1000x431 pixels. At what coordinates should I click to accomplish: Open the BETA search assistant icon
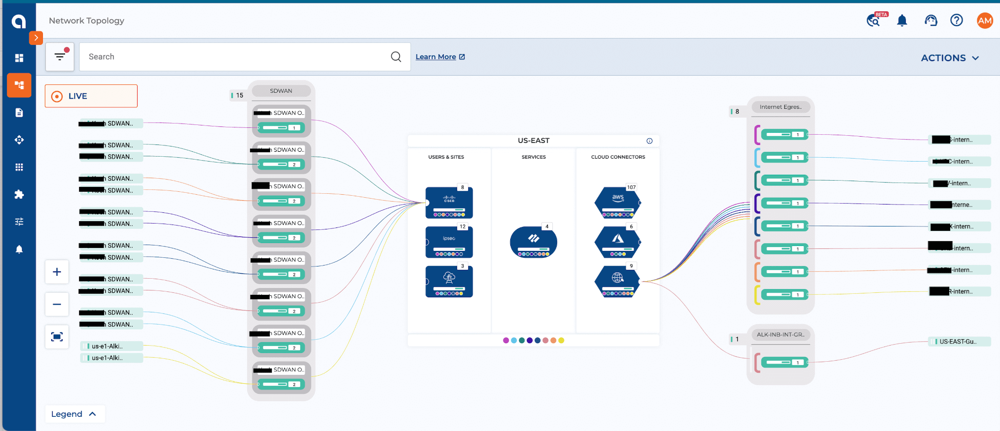pyautogui.click(x=874, y=21)
